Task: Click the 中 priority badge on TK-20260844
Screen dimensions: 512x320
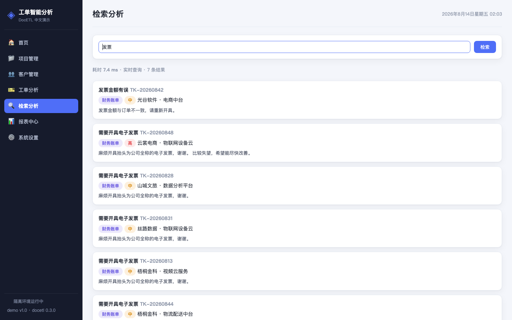Action: click(x=130, y=314)
